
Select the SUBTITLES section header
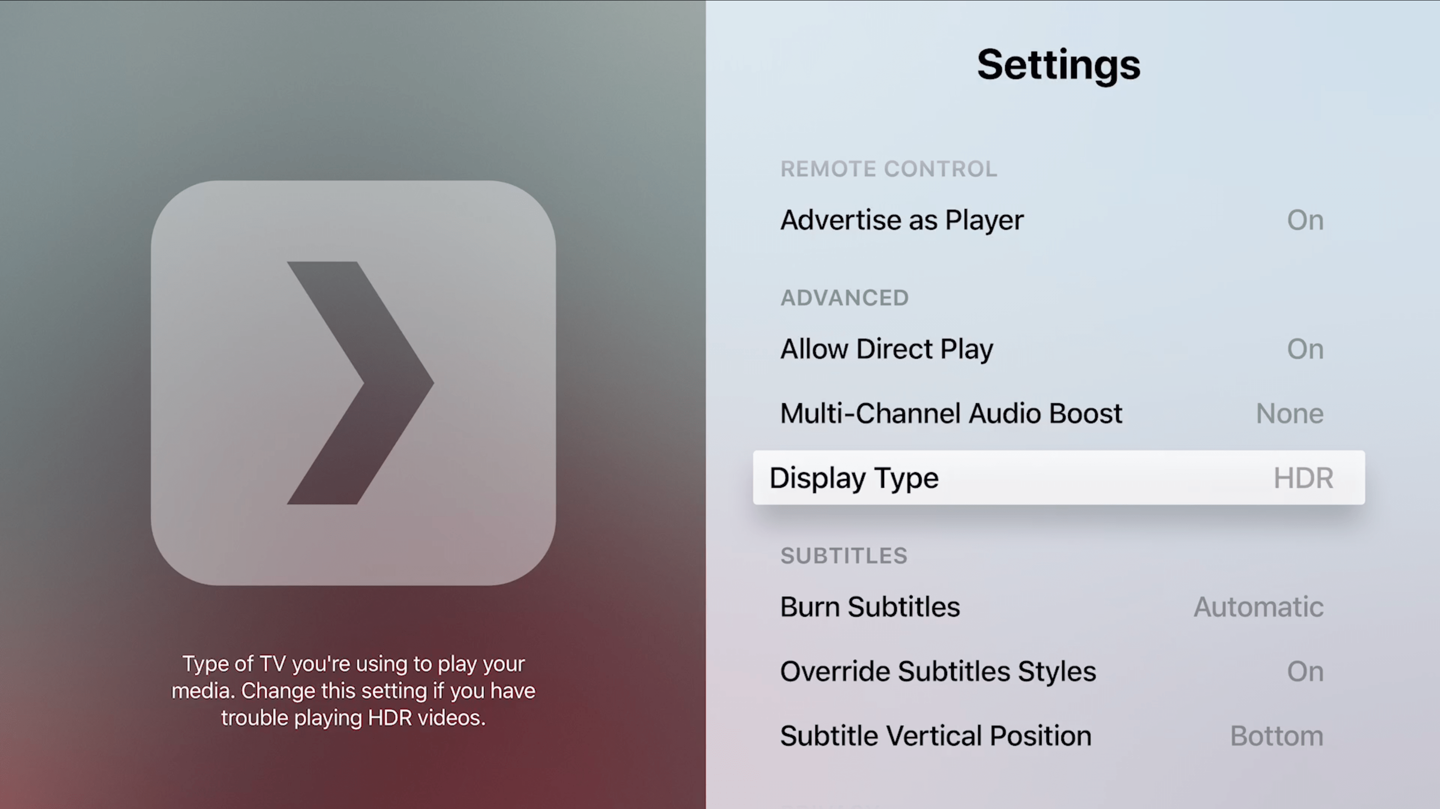pos(843,556)
